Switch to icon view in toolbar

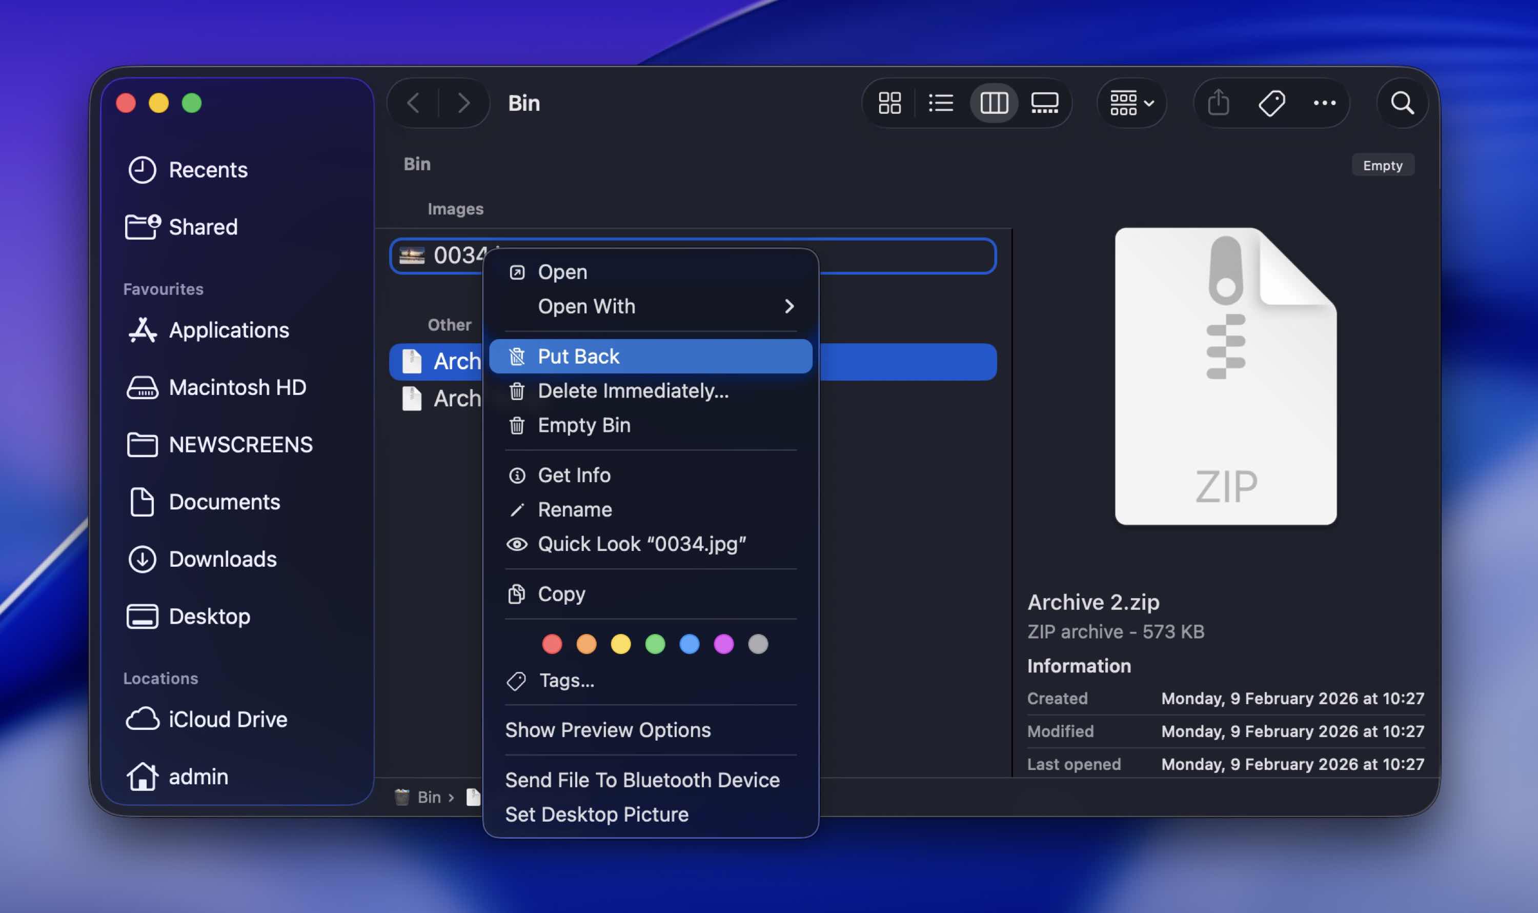pos(889,103)
